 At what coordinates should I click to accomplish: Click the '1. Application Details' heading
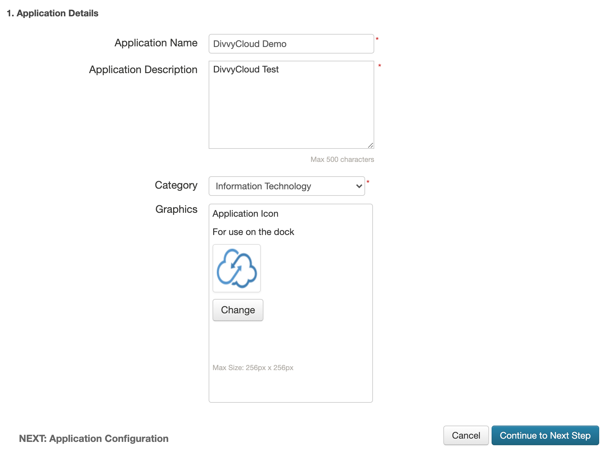52,13
